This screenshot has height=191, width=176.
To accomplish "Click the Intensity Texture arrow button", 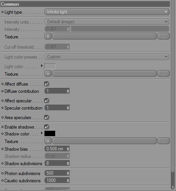I will (48, 37).
